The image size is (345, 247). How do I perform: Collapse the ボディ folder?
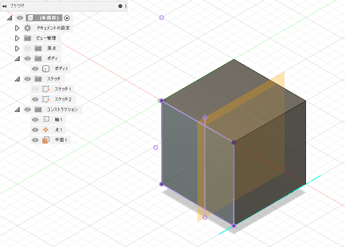[17, 59]
